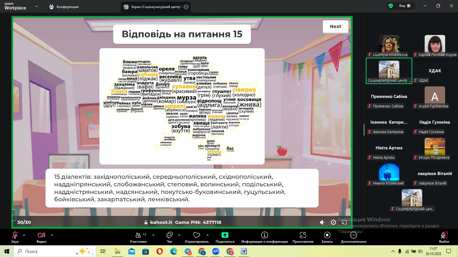Start recording with the Record icon
The height and width of the screenshot is (257, 458).
pyautogui.click(x=327, y=235)
